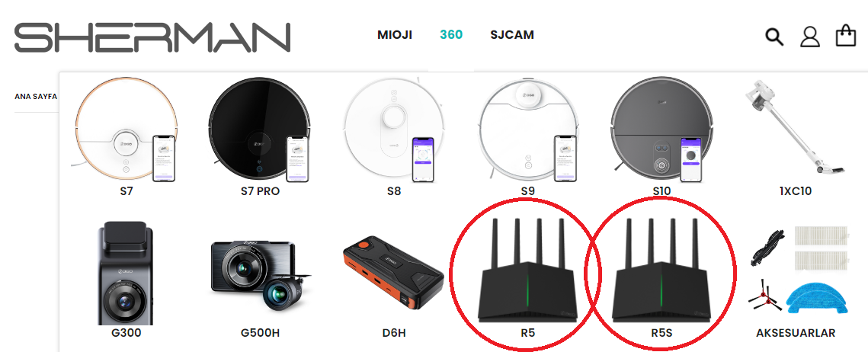
Task: Go to ANA SAYFA breadcrumb link
Action: [x=35, y=96]
